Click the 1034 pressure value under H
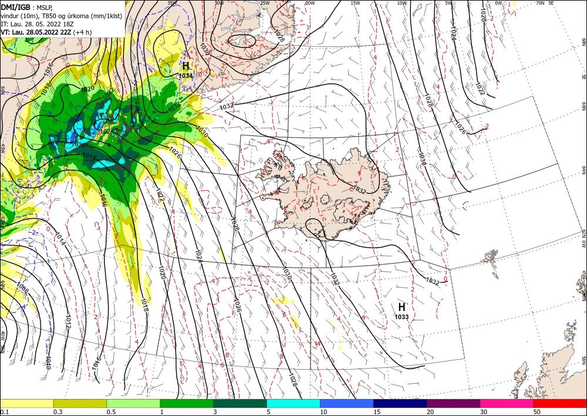Viewport: 587px width, 416px height. coord(185,76)
